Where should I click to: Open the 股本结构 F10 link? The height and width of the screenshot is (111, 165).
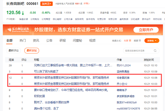[x=90, y=19]
